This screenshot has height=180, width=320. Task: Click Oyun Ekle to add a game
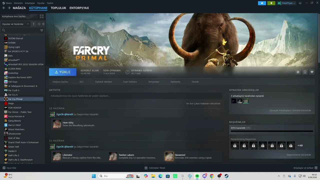click(x=9, y=168)
